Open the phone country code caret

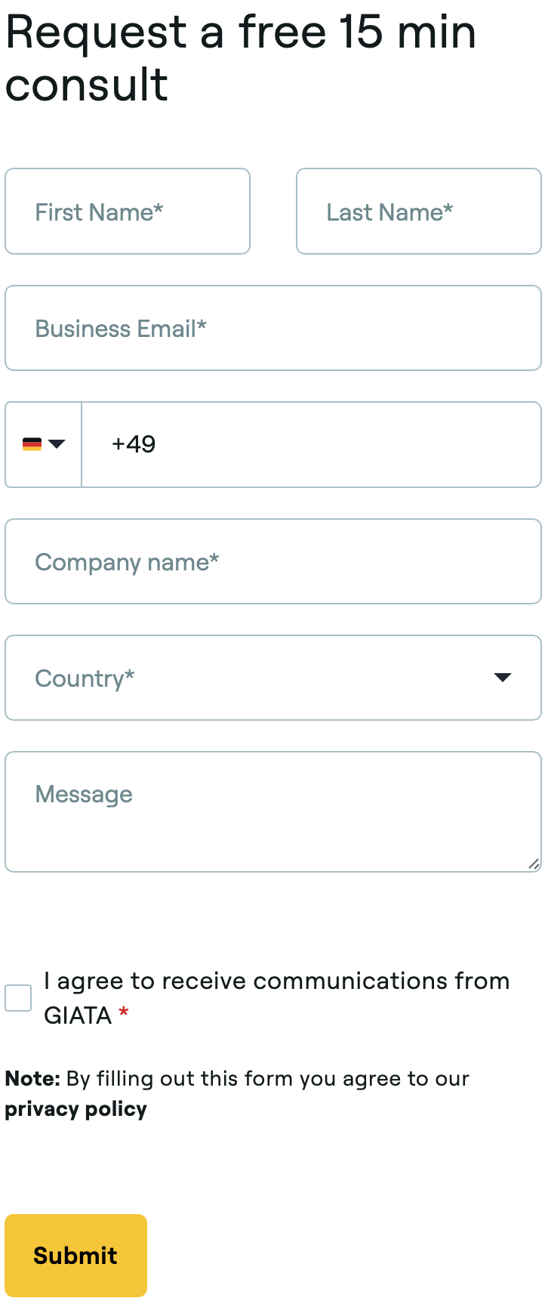click(57, 444)
